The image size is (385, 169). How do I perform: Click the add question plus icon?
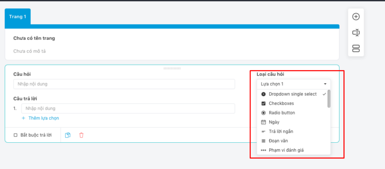(x=356, y=17)
